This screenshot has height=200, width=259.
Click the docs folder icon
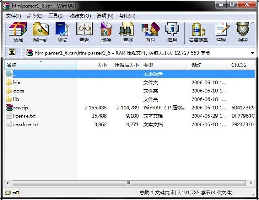[x=9, y=91]
